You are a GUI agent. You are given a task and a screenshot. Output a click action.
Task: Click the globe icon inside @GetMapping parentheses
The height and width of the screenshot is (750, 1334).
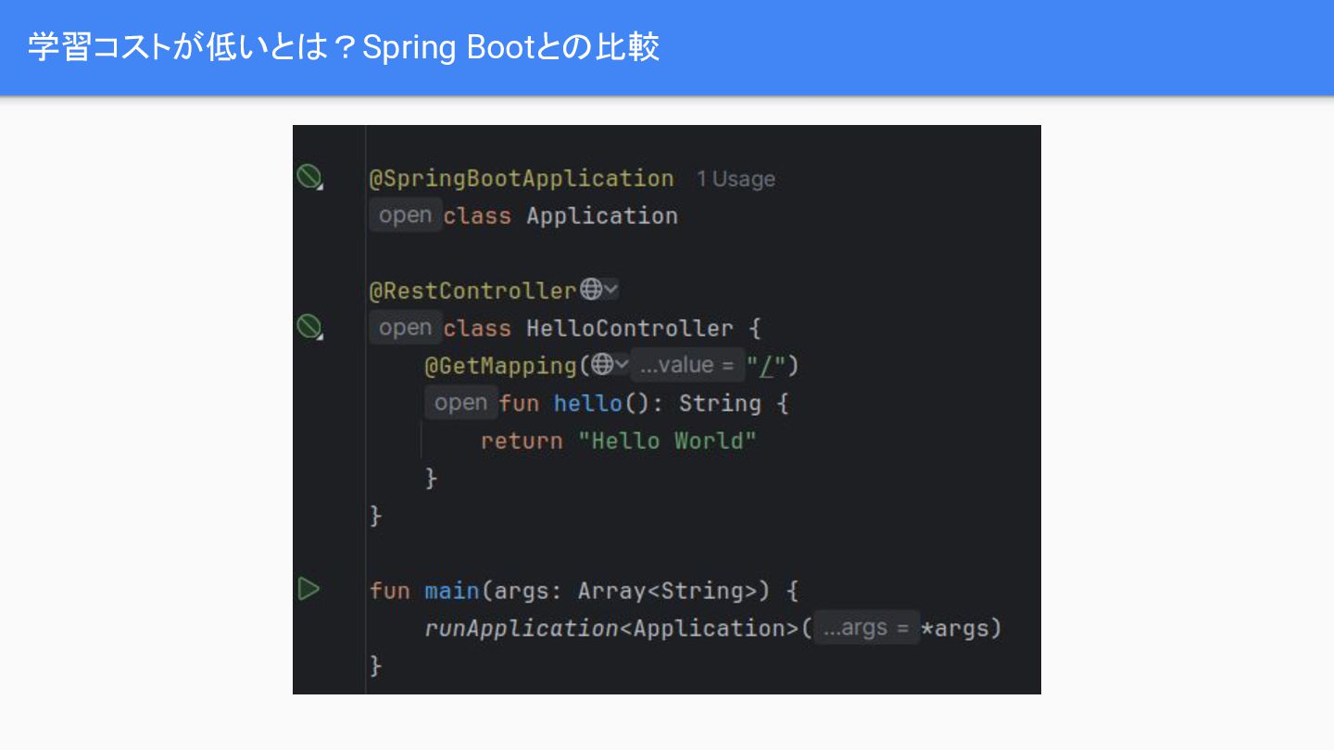tap(602, 365)
